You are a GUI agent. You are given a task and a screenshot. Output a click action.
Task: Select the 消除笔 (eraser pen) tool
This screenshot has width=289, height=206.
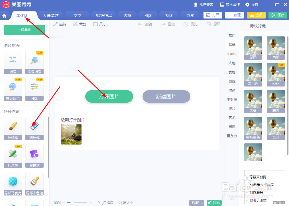[x=34, y=129]
